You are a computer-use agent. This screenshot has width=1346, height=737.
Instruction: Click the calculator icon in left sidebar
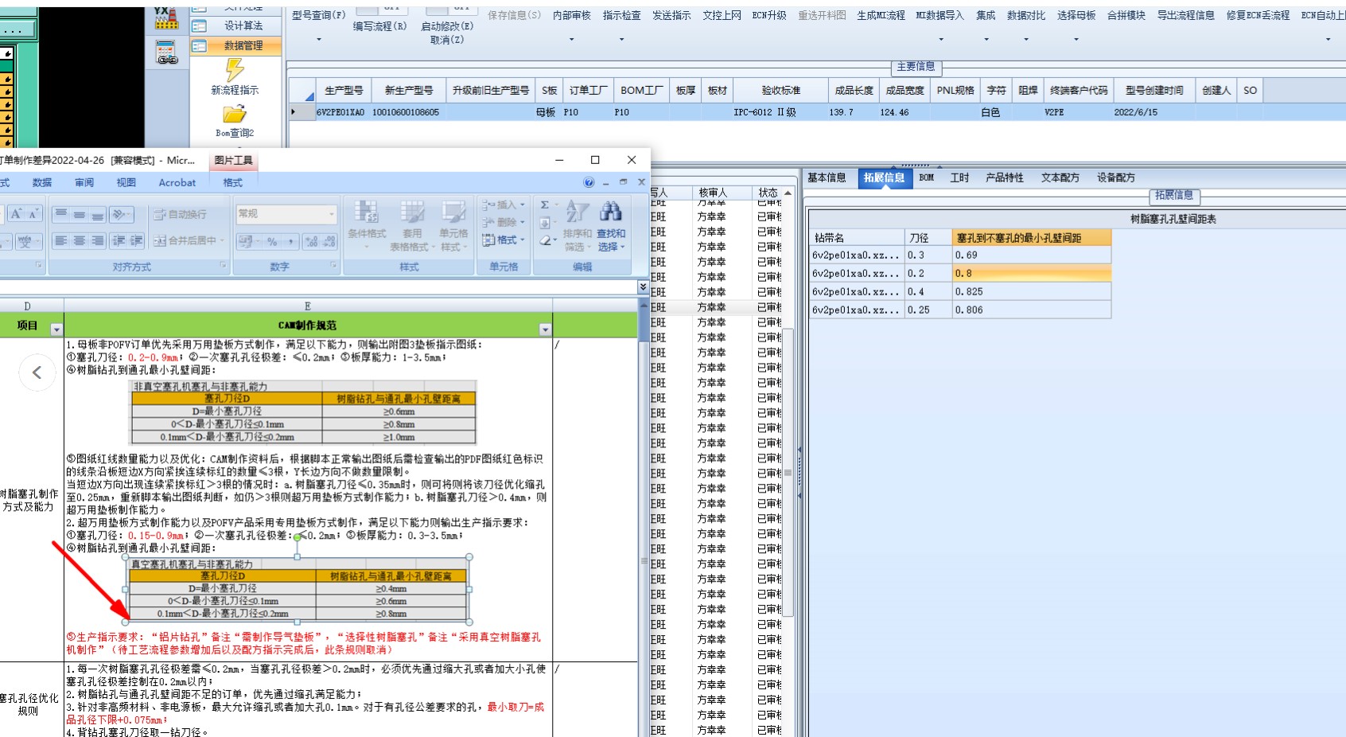pyautogui.click(x=166, y=53)
